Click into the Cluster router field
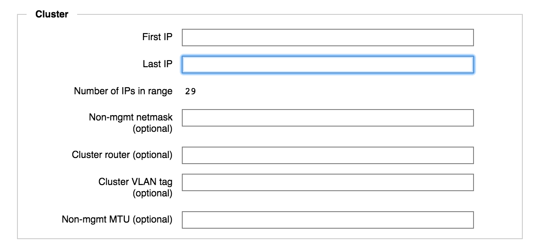 pyautogui.click(x=327, y=155)
